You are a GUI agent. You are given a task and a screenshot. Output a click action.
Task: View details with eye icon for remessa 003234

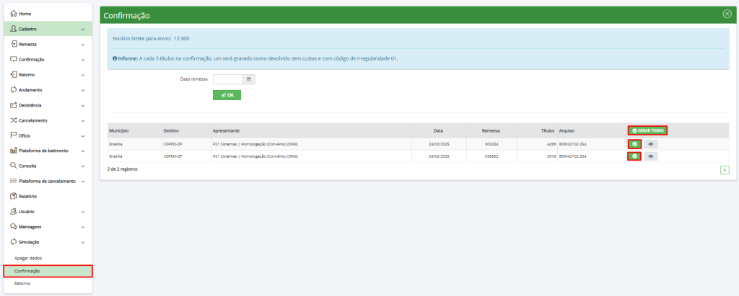pyautogui.click(x=650, y=144)
